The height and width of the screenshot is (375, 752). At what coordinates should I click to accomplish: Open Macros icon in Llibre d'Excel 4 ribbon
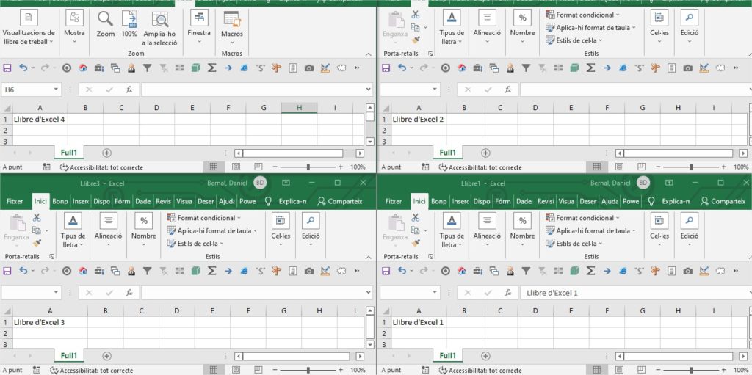pyautogui.click(x=231, y=20)
